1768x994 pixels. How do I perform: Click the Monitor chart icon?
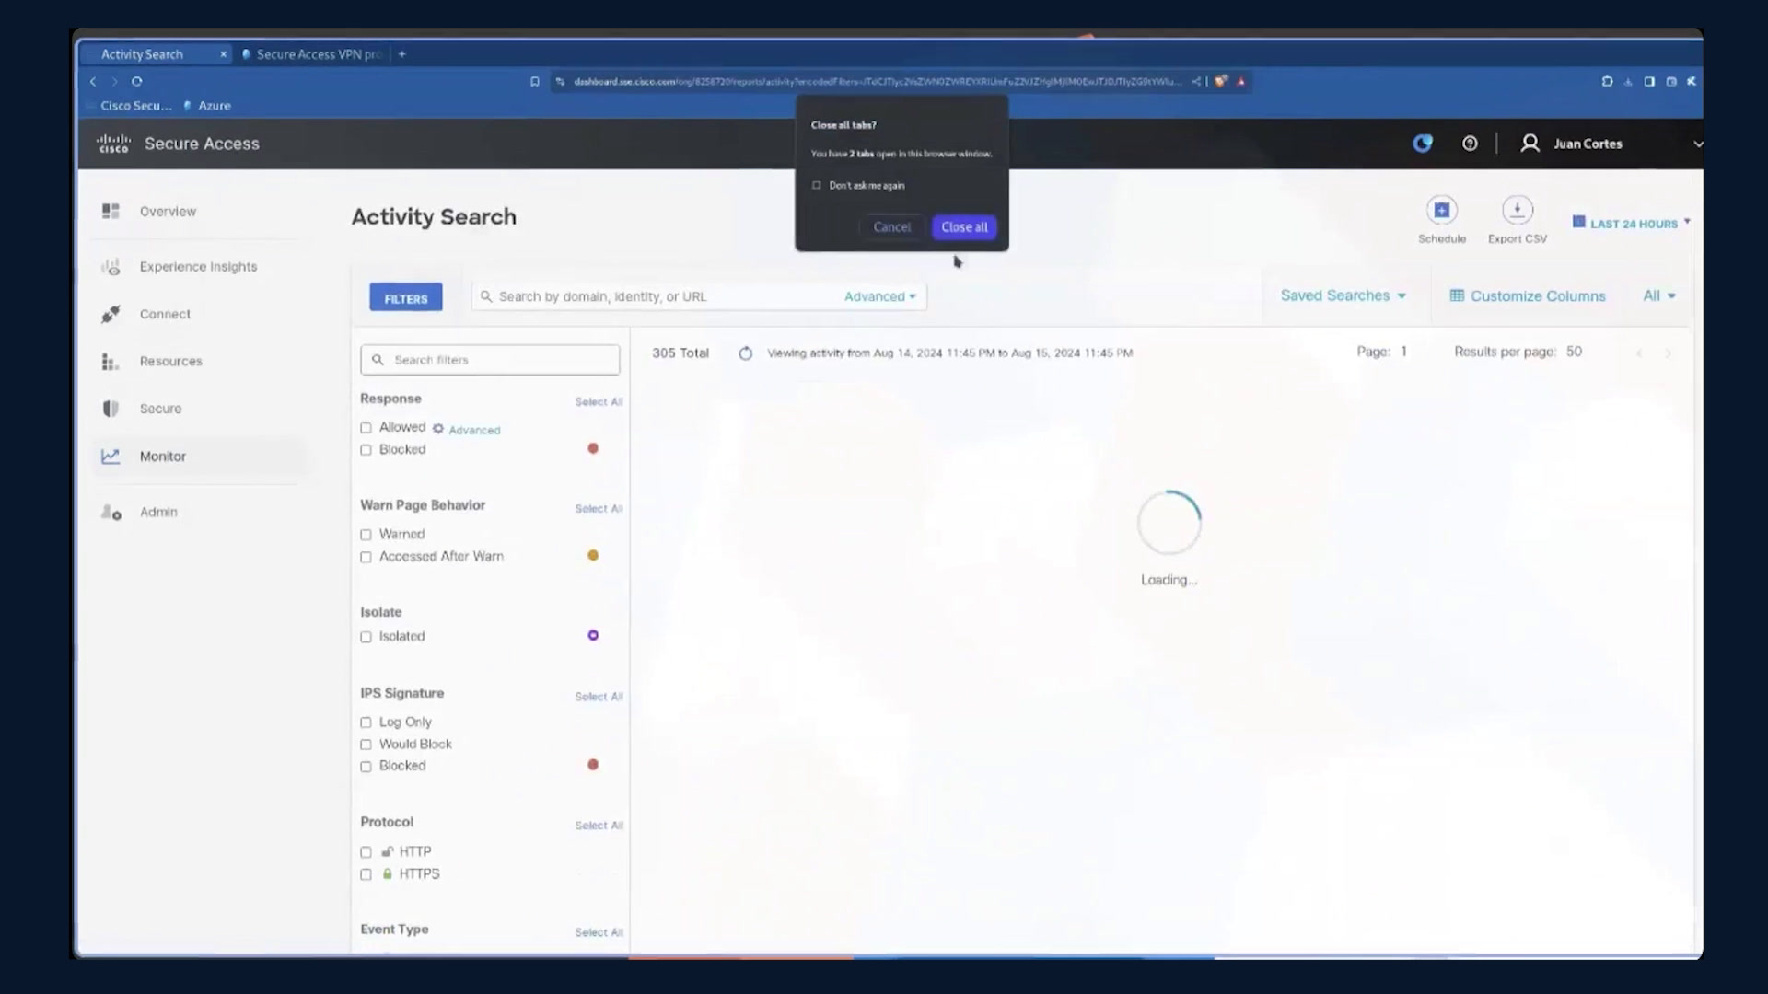pos(110,457)
